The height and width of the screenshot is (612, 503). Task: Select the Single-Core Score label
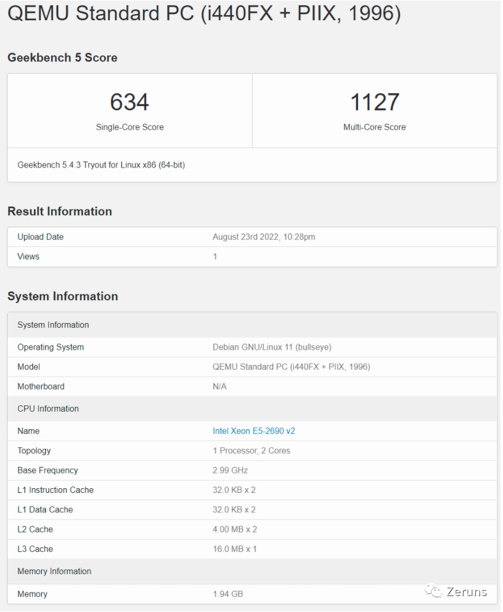[x=130, y=127]
